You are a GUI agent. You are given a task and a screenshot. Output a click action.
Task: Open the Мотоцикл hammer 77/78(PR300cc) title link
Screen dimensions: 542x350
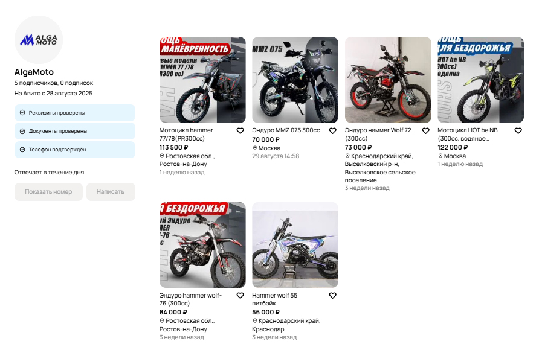[x=186, y=135]
